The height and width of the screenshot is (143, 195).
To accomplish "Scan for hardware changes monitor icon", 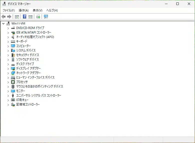I will pos(46,16).
